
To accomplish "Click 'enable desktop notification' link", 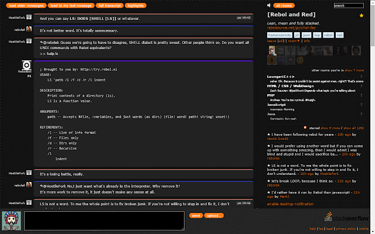I will point(290,204).
